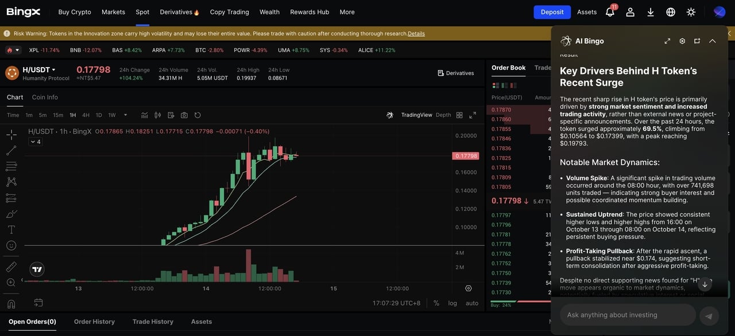
Task: Pick the text annotation tool
Action: (11, 229)
